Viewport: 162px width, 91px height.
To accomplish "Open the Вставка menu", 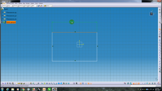I will coord(28,3).
